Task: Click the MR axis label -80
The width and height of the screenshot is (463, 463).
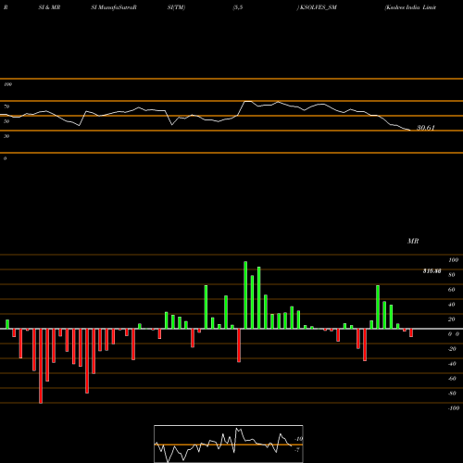Action: [x=452, y=394]
